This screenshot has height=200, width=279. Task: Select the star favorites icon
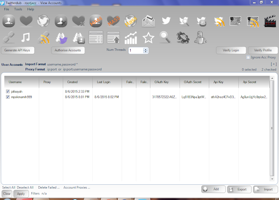[x=148, y=38]
